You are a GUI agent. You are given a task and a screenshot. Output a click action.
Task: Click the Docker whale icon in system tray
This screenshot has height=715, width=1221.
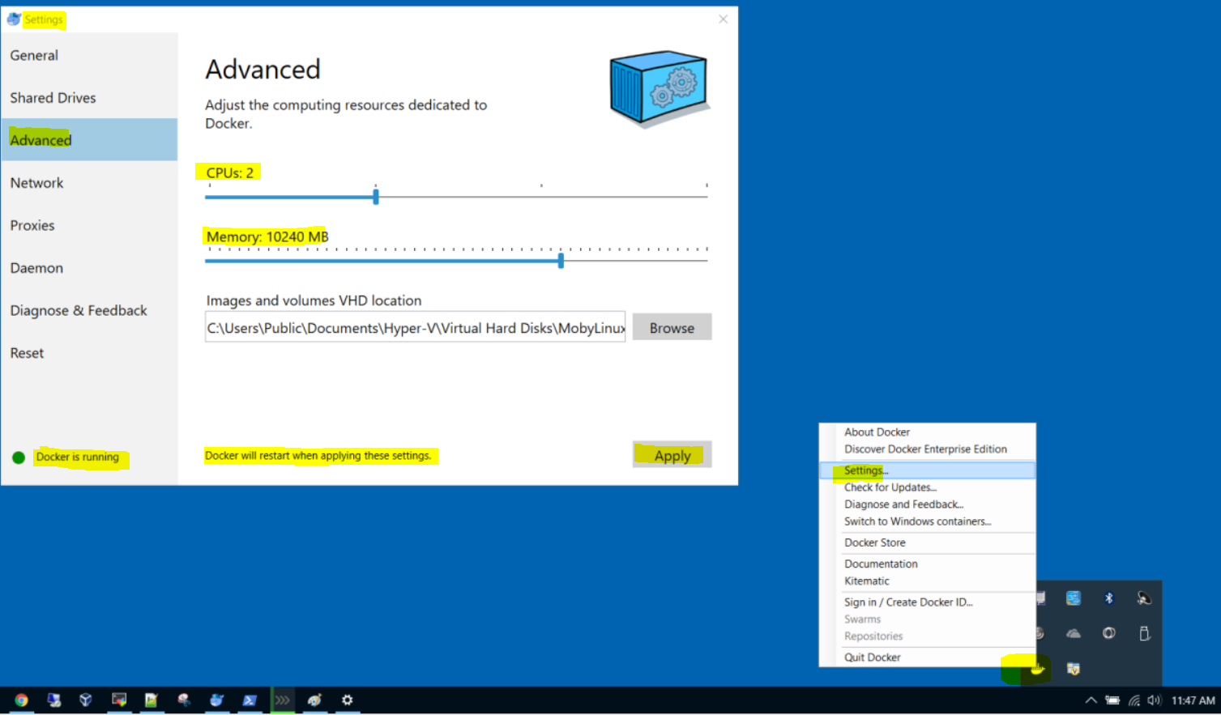pos(1037,669)
